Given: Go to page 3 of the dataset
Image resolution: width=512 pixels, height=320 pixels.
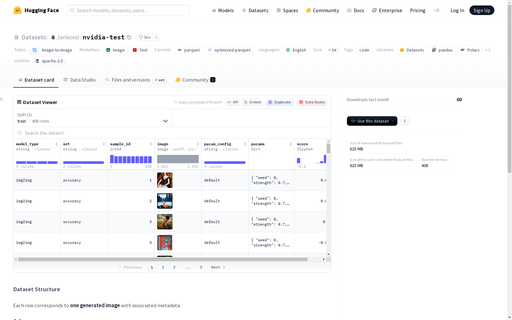Looking at the screenshot, I should (174, 267).
